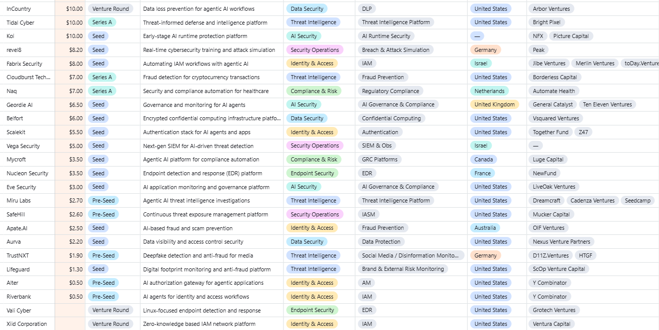Click revel8's Breach & Attack Simulation tag
The height and width of the screenshot is (330, 659).
tap(396, 50)
